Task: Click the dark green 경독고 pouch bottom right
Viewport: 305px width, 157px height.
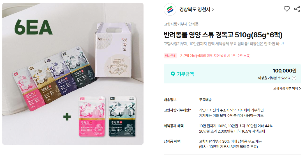Action: click(122, 117)
